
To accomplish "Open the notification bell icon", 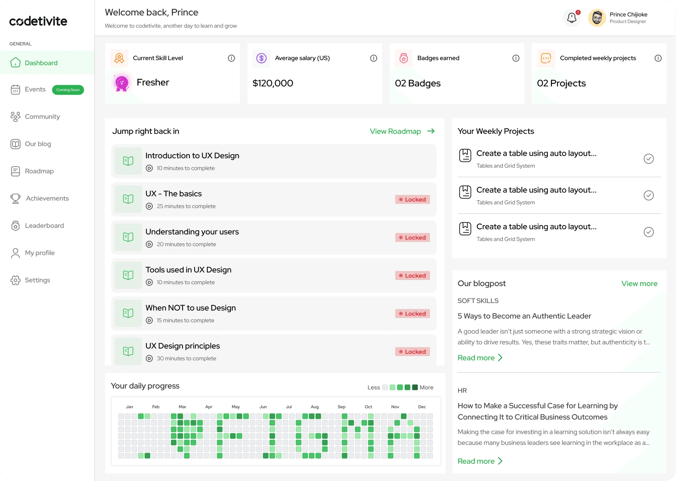I will [x=572, y=18].
